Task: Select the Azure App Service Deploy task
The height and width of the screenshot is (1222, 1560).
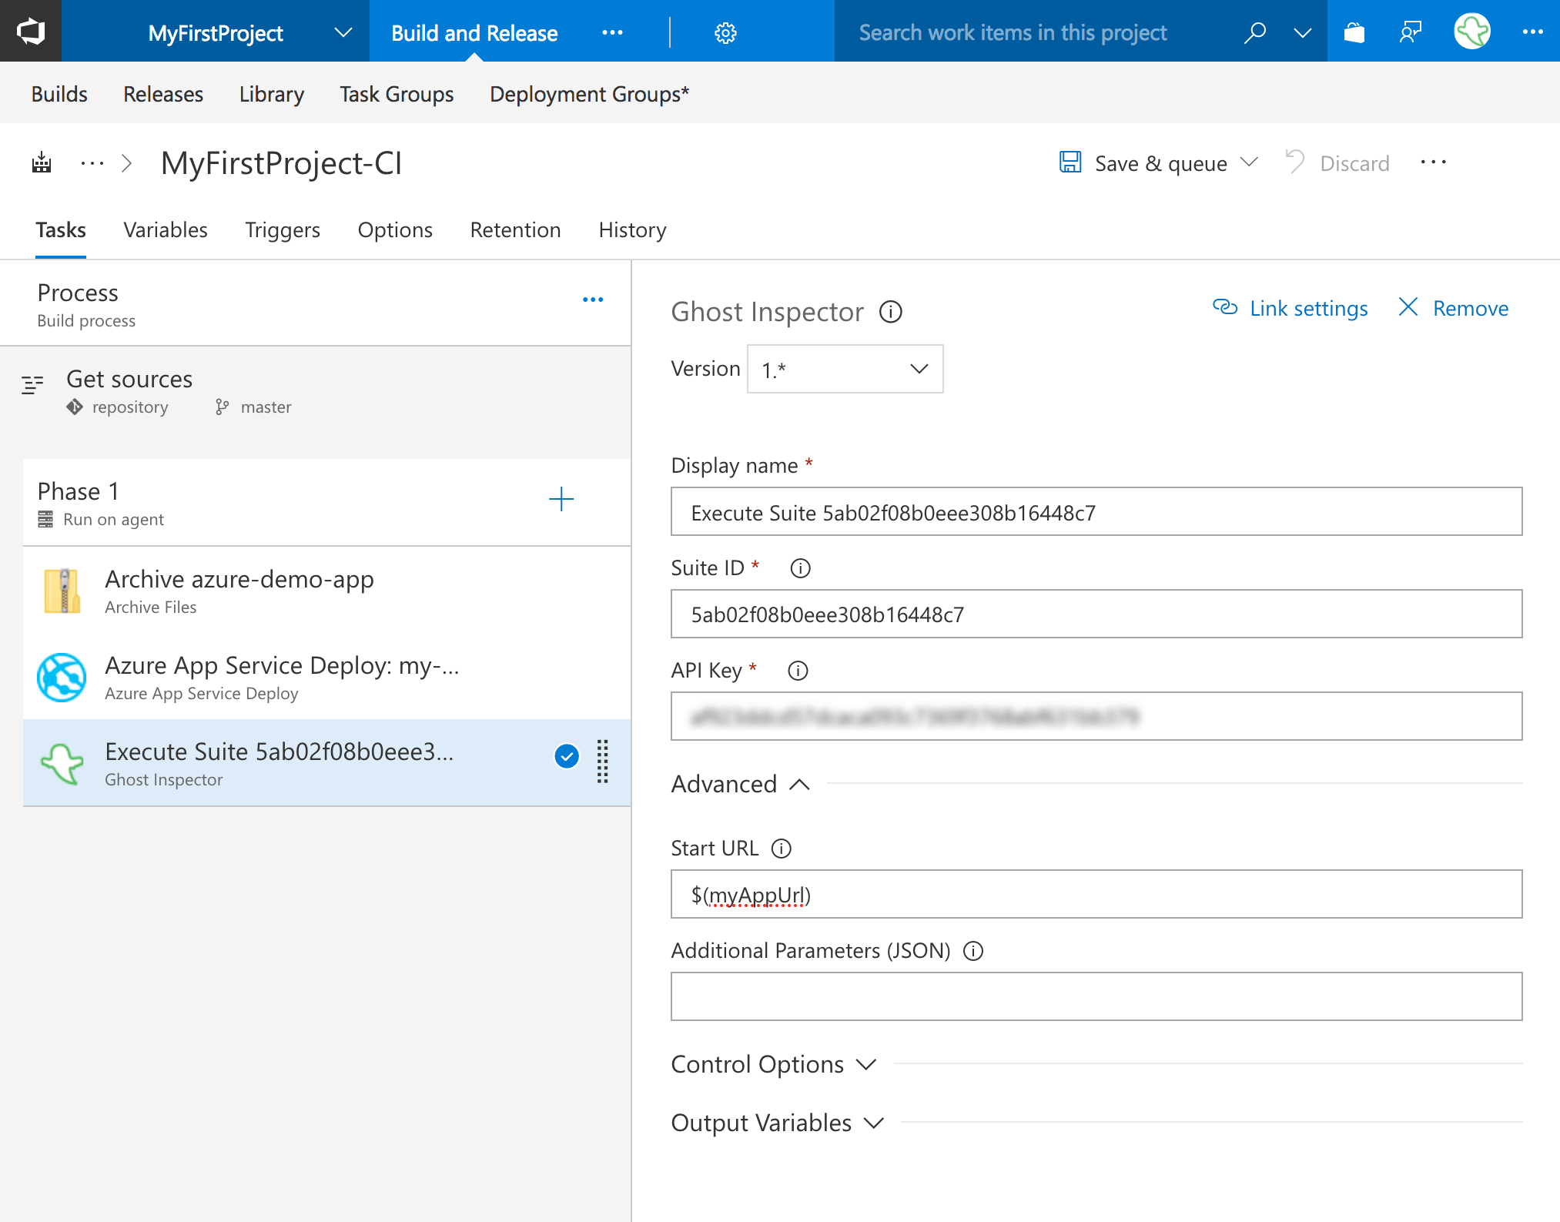Action: click(327, 677)
